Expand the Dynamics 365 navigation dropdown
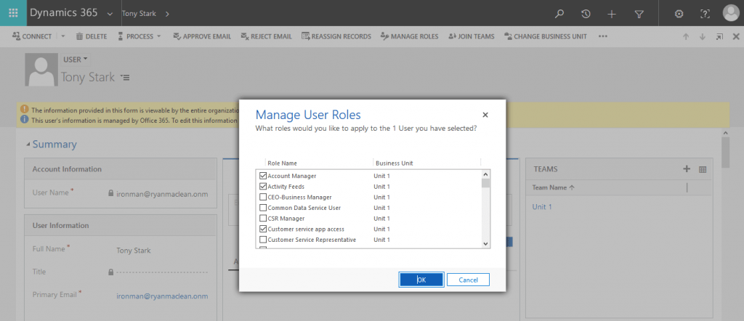 [110, 14]
